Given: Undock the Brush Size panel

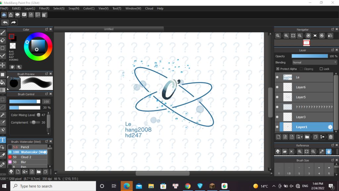Looking at the screenshot, I should coord(332,160).
